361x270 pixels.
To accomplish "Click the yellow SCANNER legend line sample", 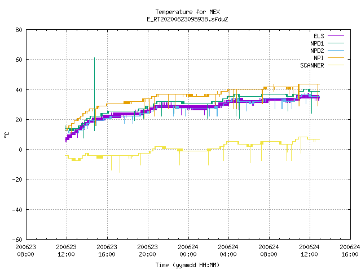I will 336,65.
